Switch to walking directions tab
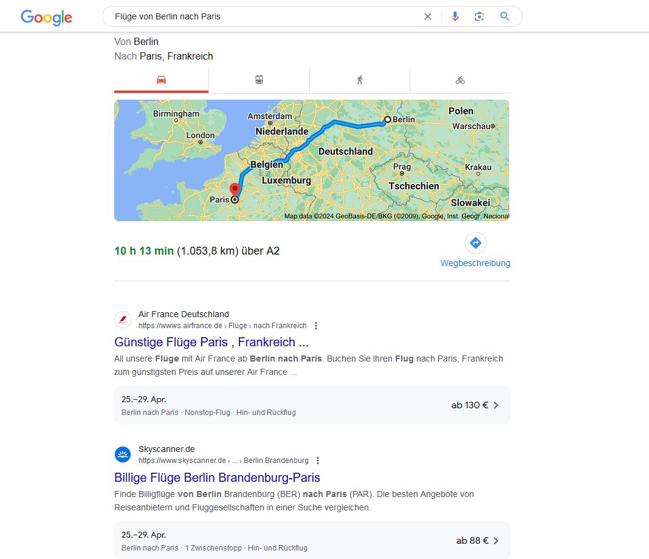Image resolution: width=649 pixels, height=559 pixels. tap(360, 80)
